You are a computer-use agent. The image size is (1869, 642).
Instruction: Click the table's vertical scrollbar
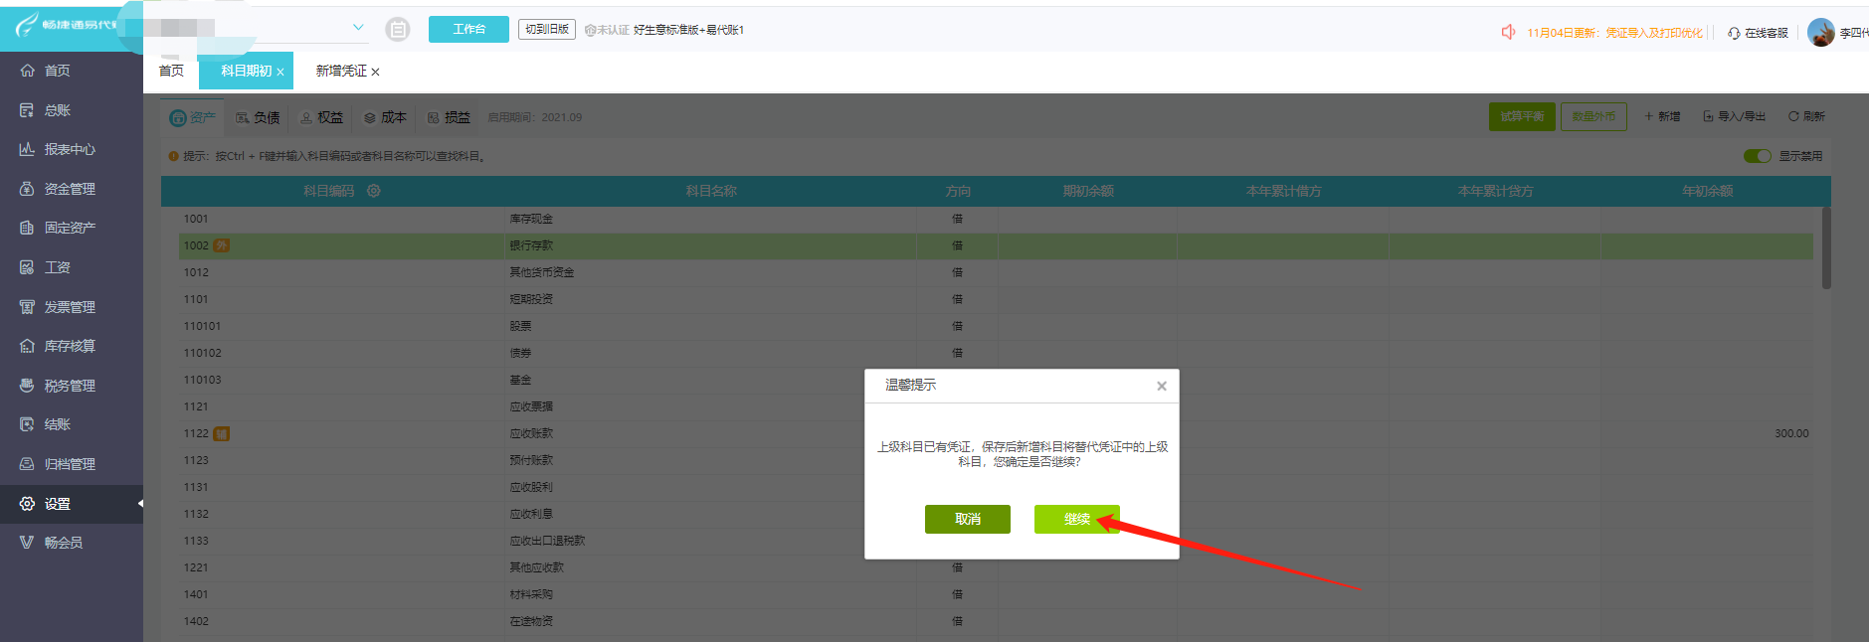(x=1826, y=248)
